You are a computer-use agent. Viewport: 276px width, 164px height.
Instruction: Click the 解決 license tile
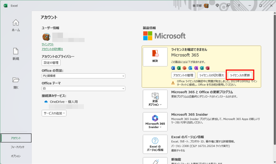(155, 57)
